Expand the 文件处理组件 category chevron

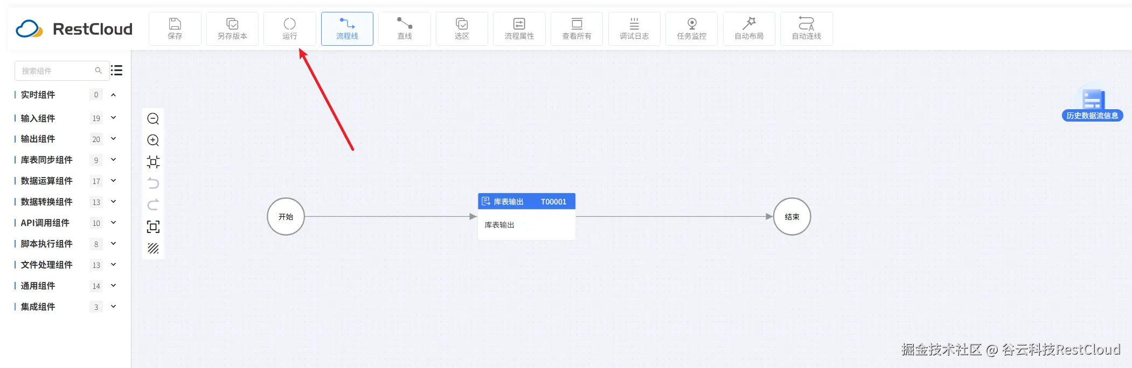tap(114, 265)
